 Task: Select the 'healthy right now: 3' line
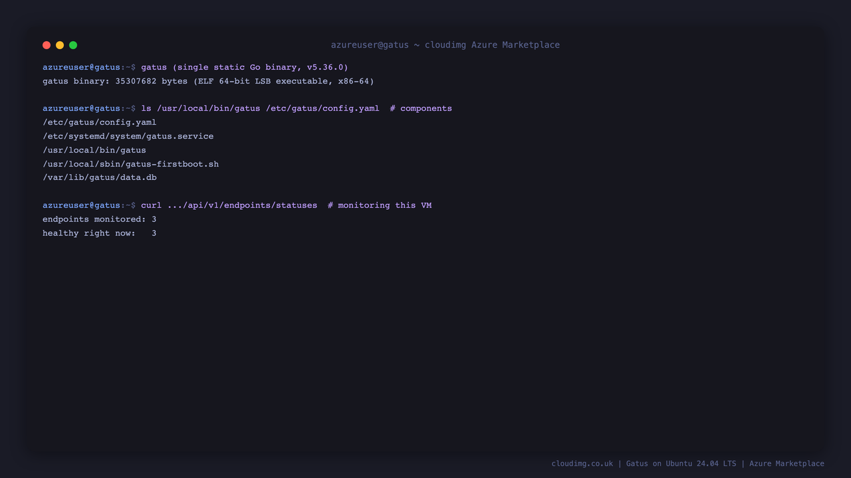100,233
